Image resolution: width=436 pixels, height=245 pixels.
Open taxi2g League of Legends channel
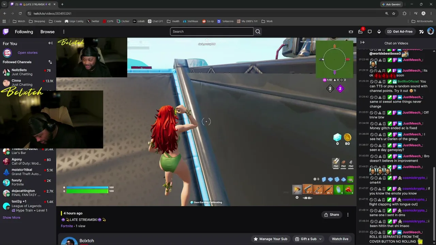28,206
